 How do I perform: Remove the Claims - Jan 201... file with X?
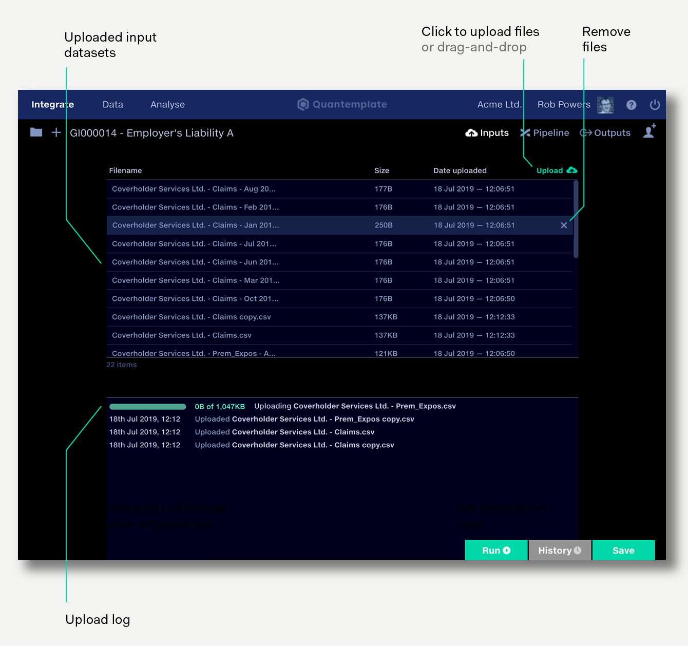[x=564, y=225]
